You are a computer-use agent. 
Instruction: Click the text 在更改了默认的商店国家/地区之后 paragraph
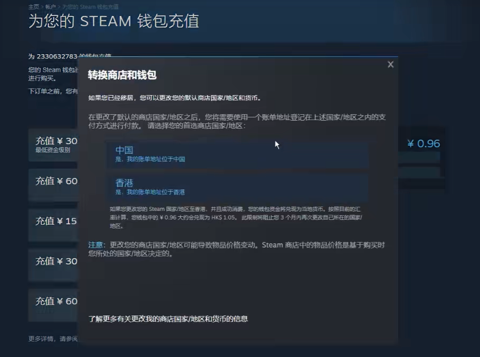coord(237,122)
